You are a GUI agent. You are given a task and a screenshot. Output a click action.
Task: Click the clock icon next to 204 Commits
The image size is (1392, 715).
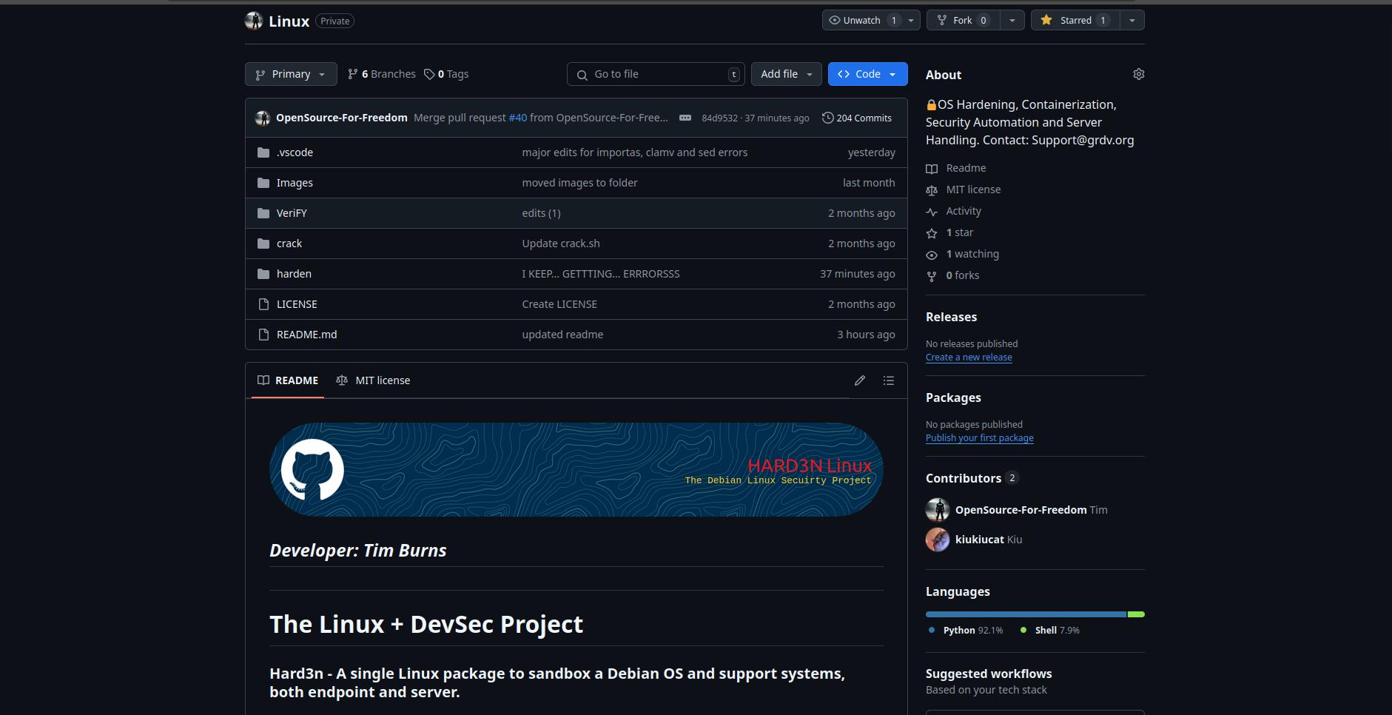click(827, 117)
